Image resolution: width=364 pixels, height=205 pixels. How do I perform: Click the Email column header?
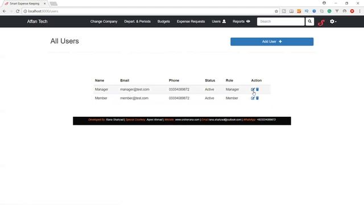(x=125, y=80)
